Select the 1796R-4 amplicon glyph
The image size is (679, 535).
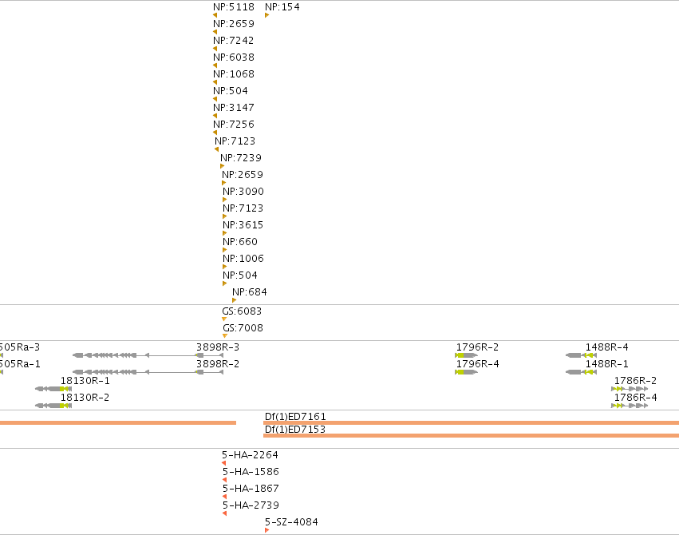tap(467, 373)
